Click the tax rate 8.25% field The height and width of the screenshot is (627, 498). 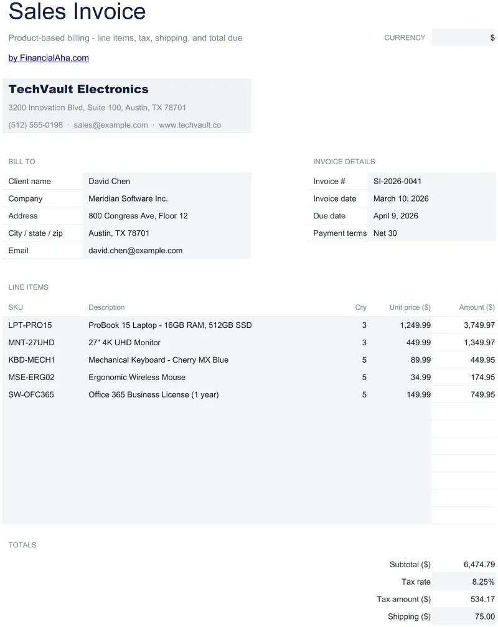pos(464,582)
